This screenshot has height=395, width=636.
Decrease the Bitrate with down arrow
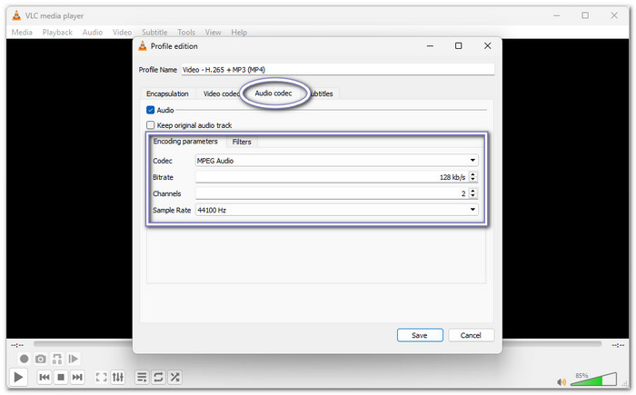tap(473, 179)
